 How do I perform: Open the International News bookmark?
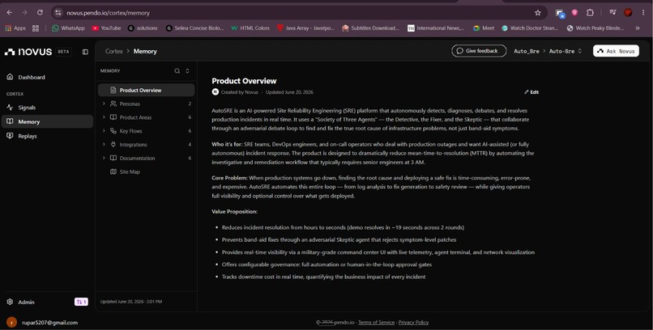point(436,28)
